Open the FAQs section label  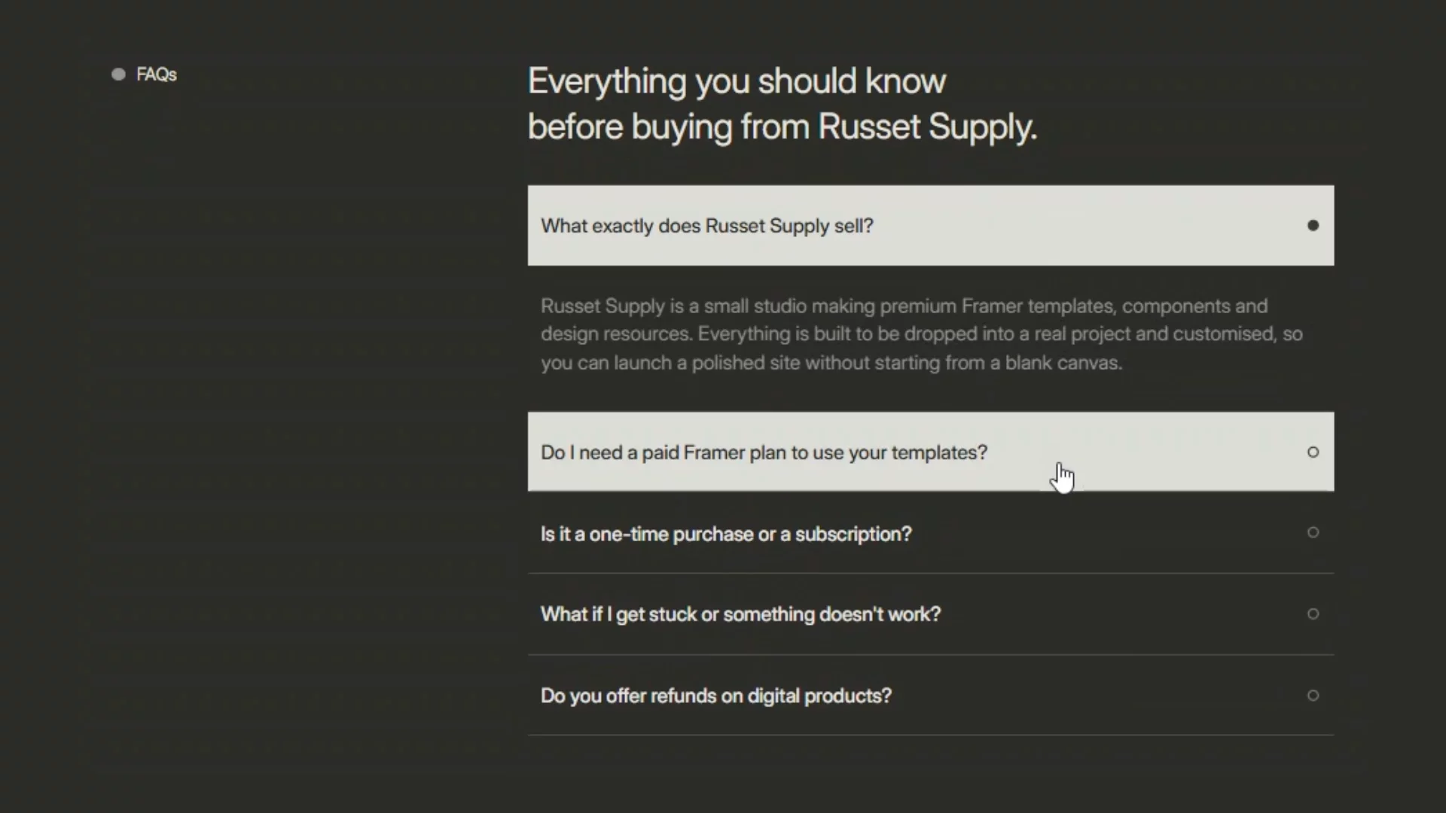tap(156, 75)
